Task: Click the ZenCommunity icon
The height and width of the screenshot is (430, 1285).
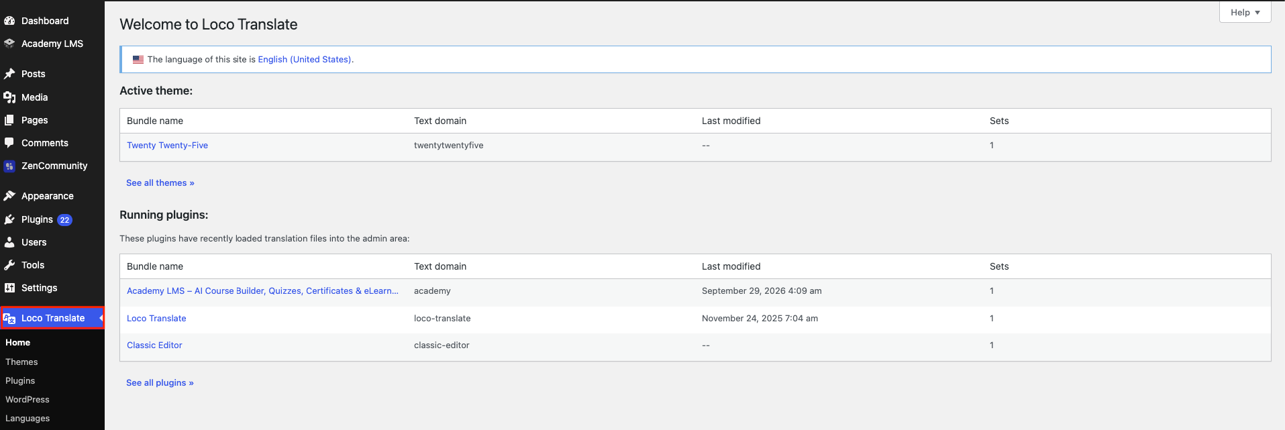Action: click(x=9, y=166)
